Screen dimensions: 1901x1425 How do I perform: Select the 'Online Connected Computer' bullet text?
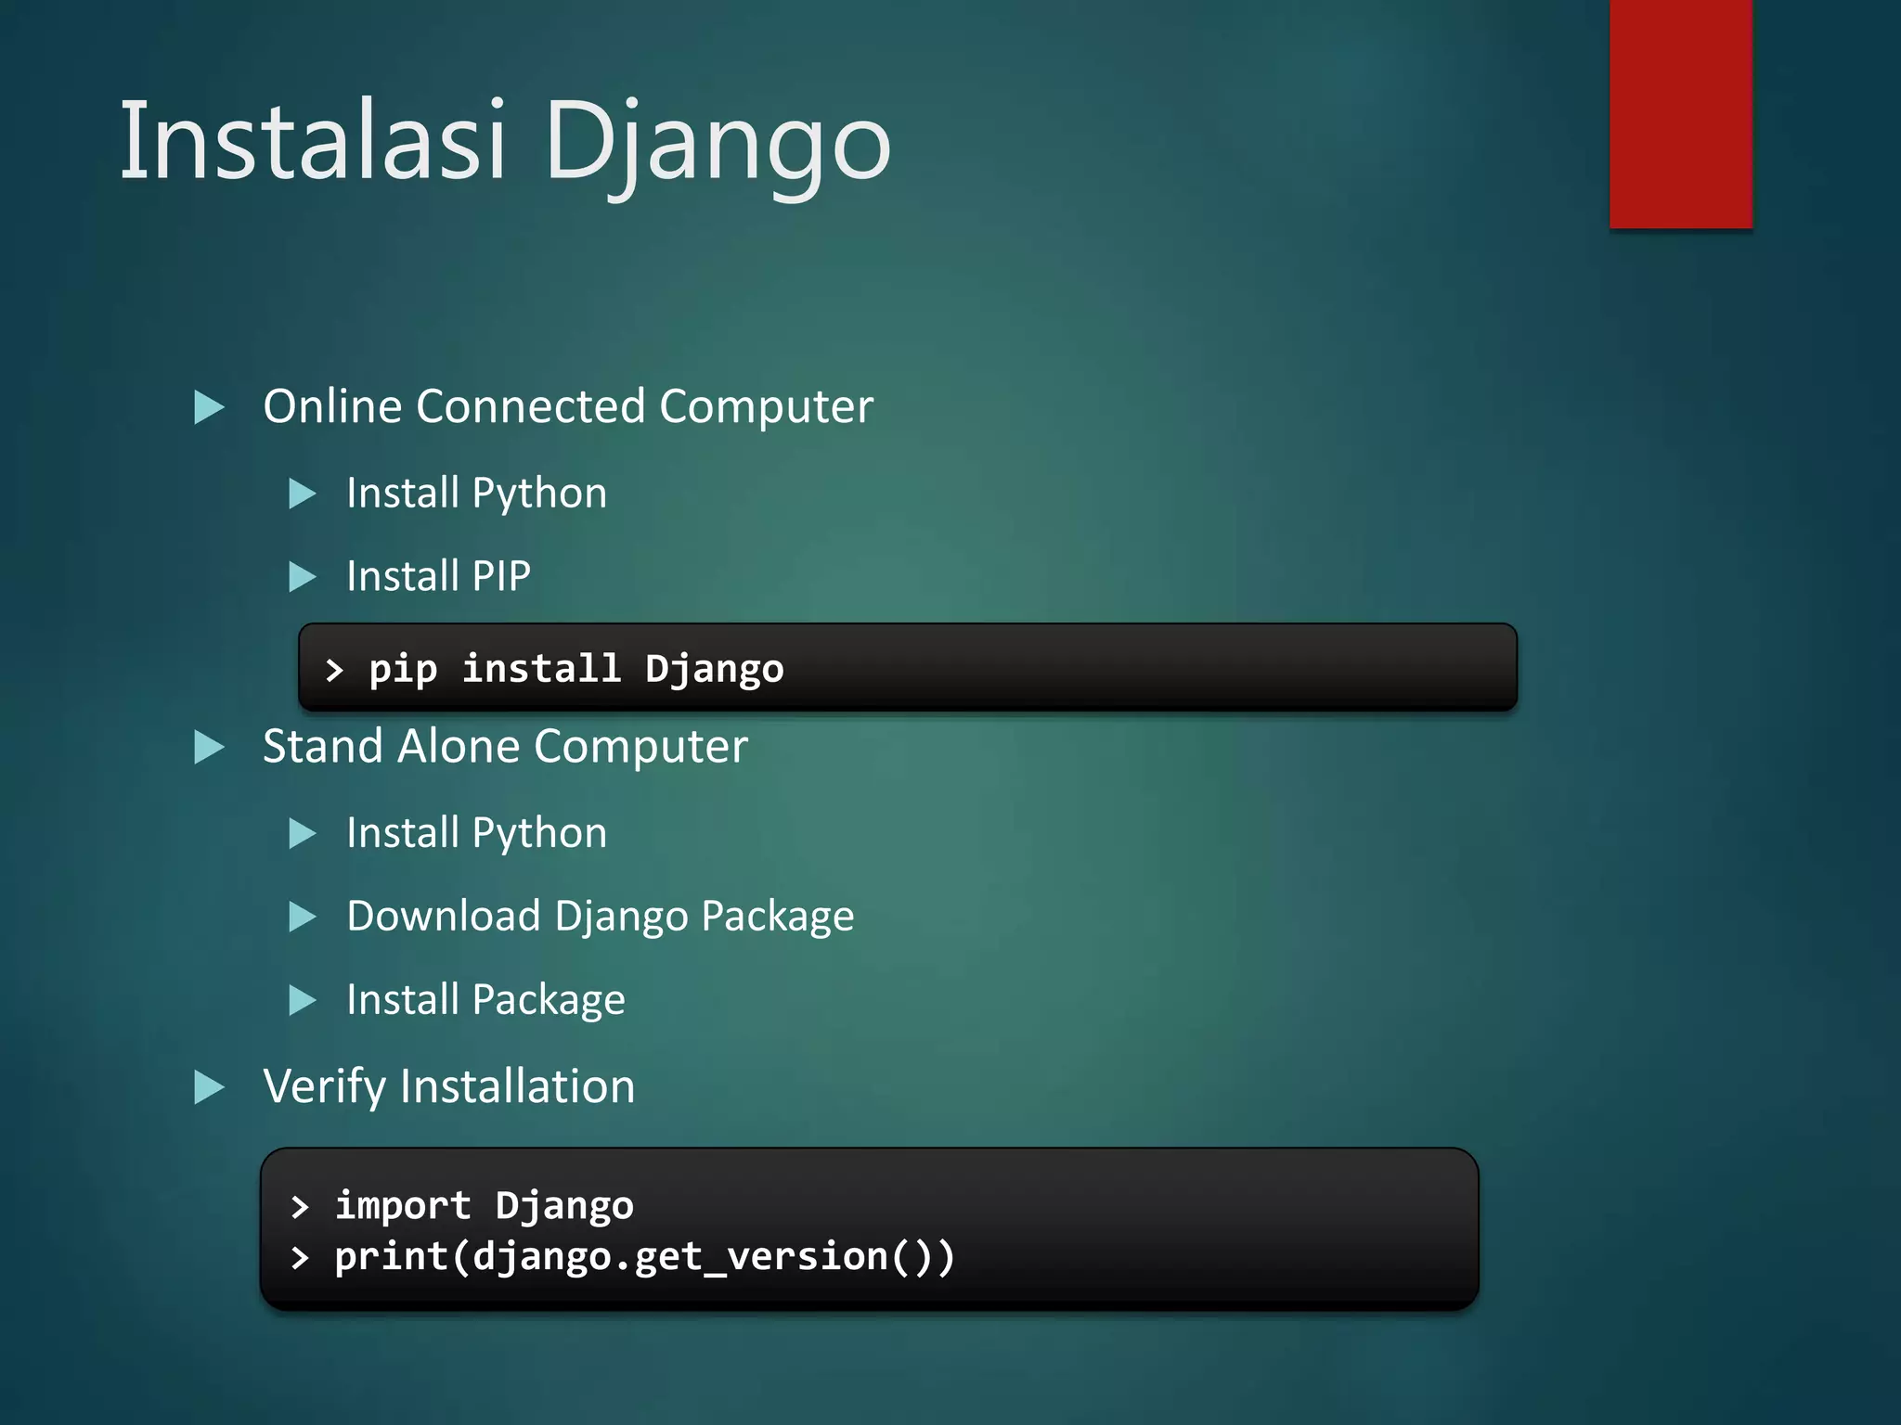pyautogui.click(x=568, y=406)
